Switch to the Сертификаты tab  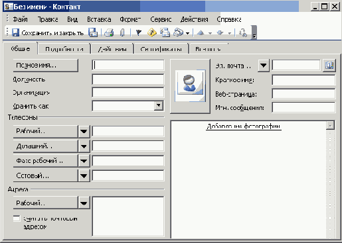(161, 49)
